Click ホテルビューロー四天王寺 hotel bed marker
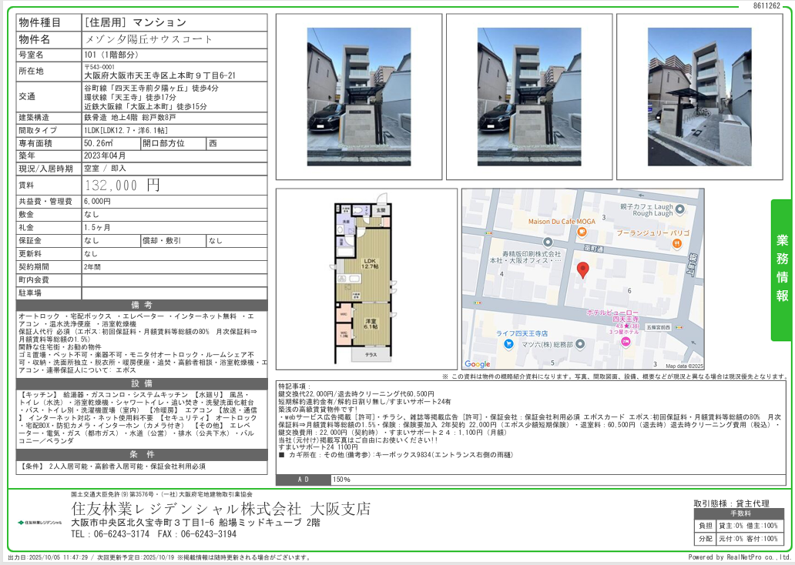 tap(625, 342)
